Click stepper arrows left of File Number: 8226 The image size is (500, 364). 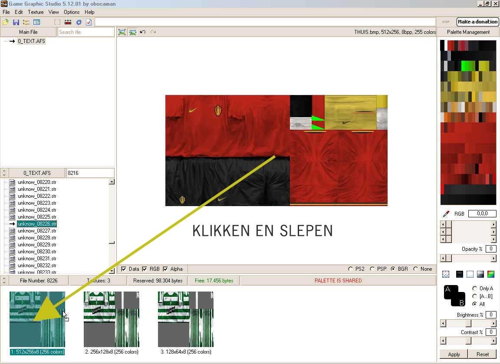(x=4, y=281)
